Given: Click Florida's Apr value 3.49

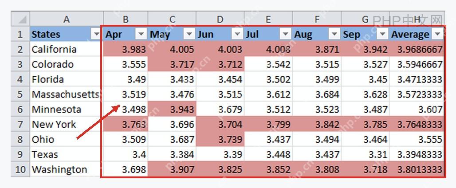Looking at the screenshot, I should 126,79.
